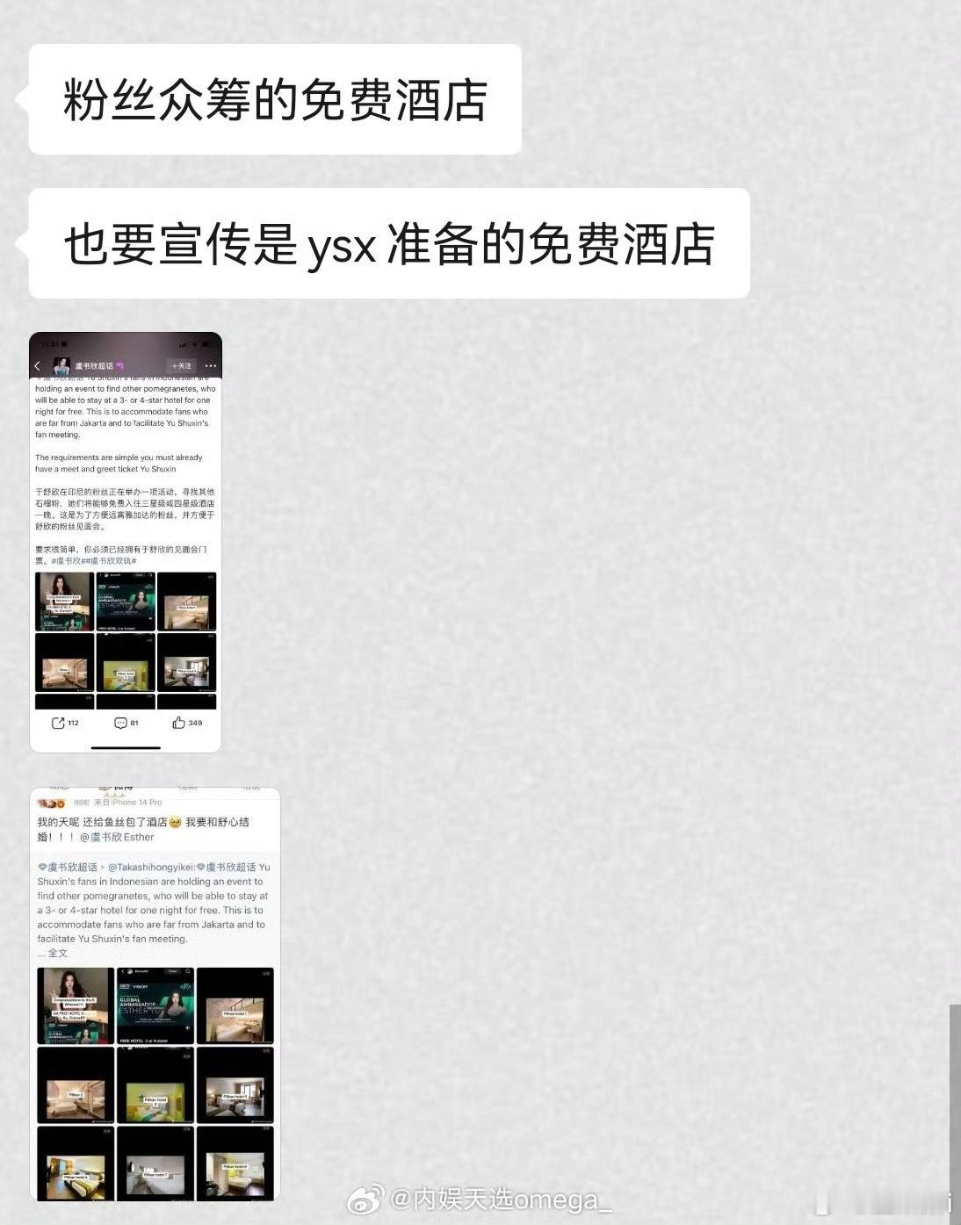Open the three-dot more menu in the super-topic screenshot
This screenshot has height=1225, width=961.
(x=210, y=365)
